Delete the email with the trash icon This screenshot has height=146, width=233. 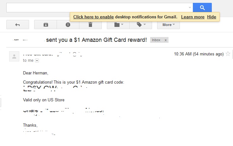point(90,25)
